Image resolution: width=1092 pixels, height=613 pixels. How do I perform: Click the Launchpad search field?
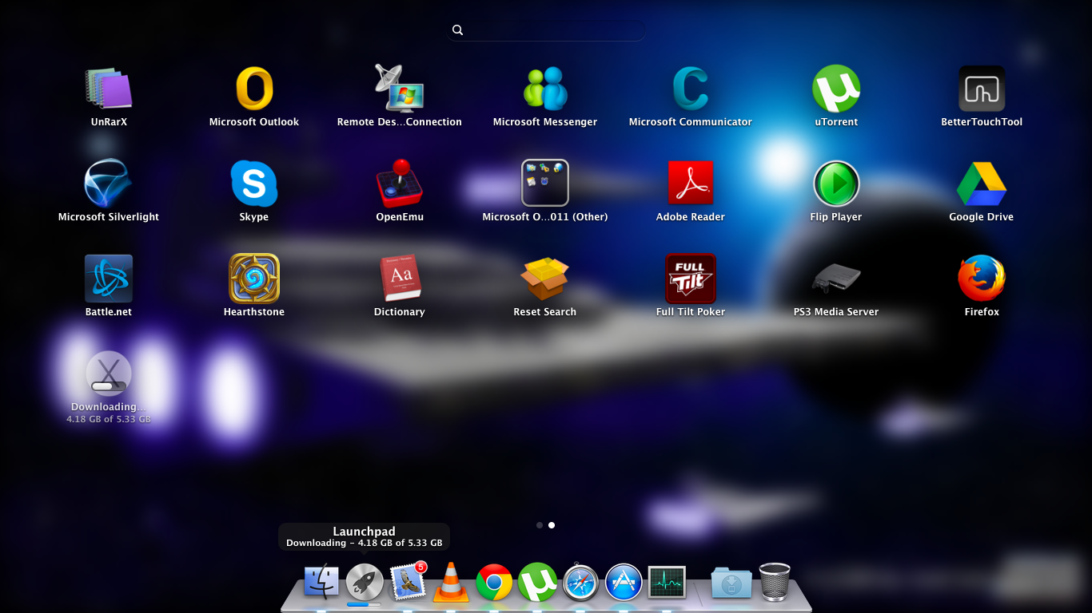tap(546, 30)
